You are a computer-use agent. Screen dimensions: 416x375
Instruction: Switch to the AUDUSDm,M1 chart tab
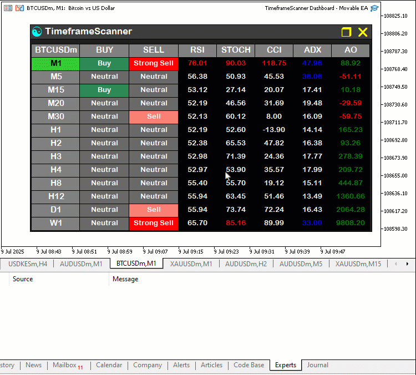pyautogui.click(x=81, y=264)
